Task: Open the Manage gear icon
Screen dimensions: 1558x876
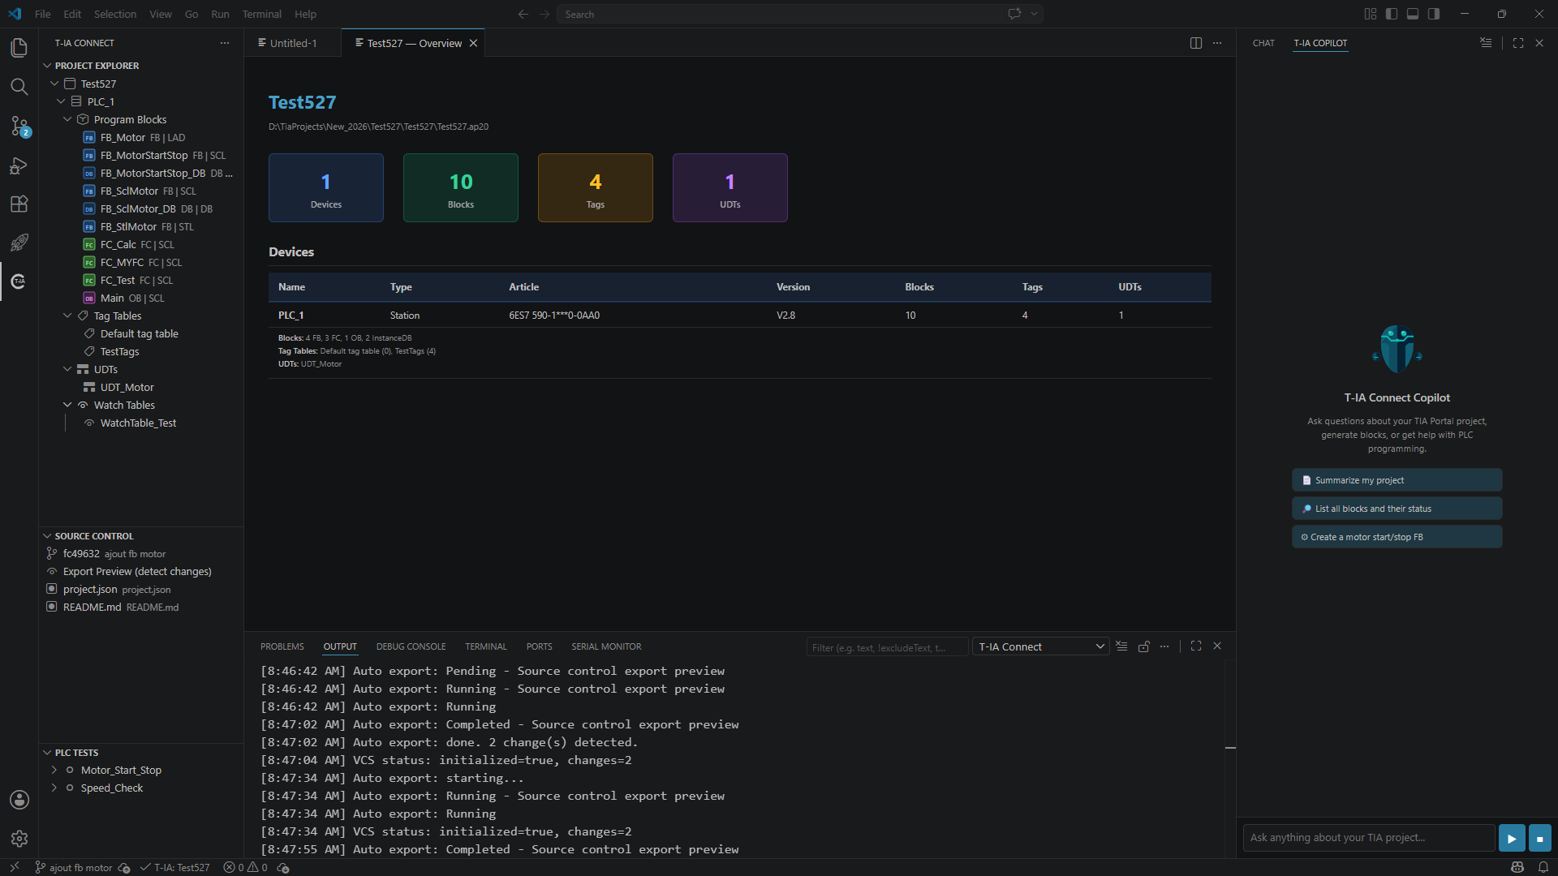Action: (19, 839)
